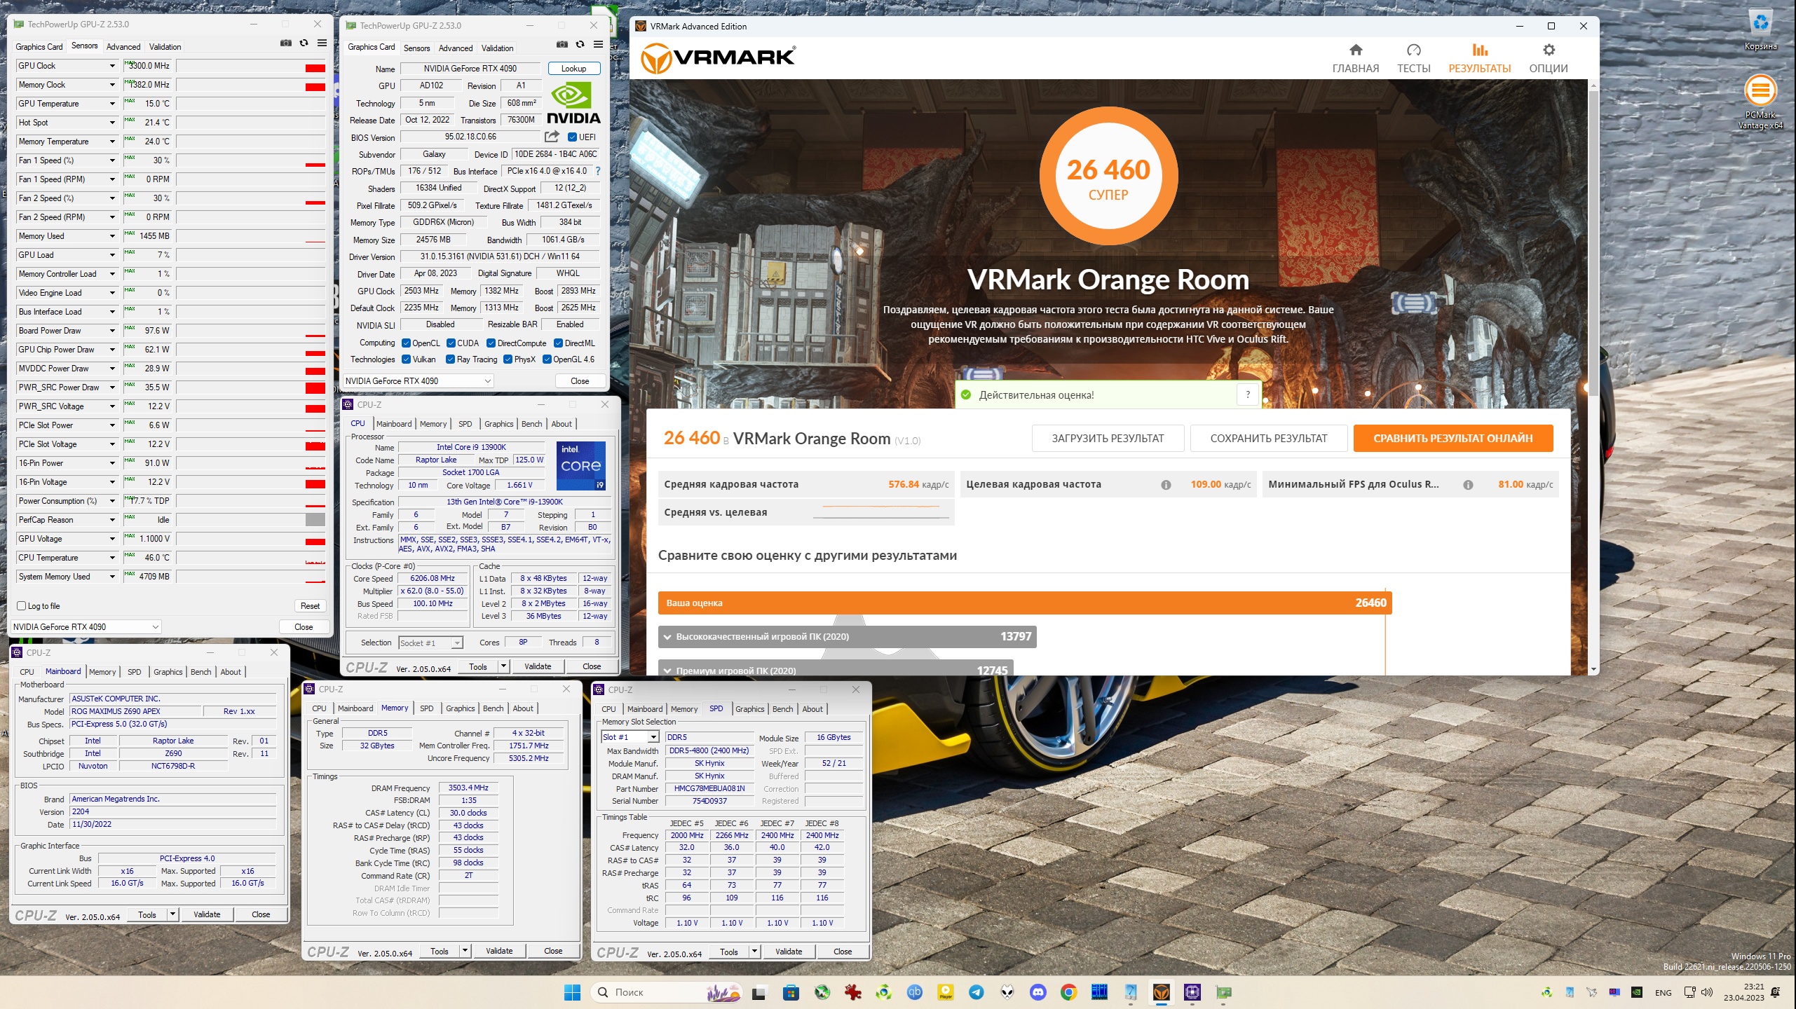Viewport: 1796px width, 1009px height.
Task: Switch to Bench tab in CPU-Z CPU window
Action: coord(531,424)
